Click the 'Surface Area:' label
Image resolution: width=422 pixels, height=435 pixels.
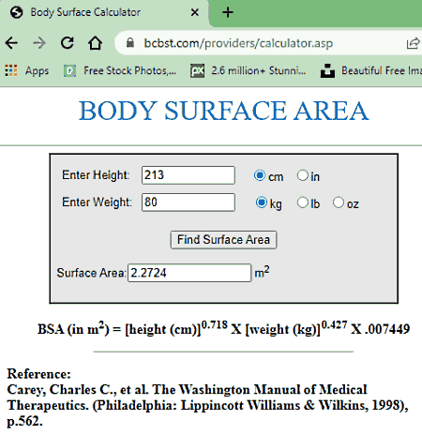click(91, 273)
